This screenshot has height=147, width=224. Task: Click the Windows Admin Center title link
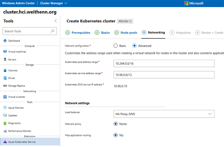pyautogui.click(x=18, y=3)
